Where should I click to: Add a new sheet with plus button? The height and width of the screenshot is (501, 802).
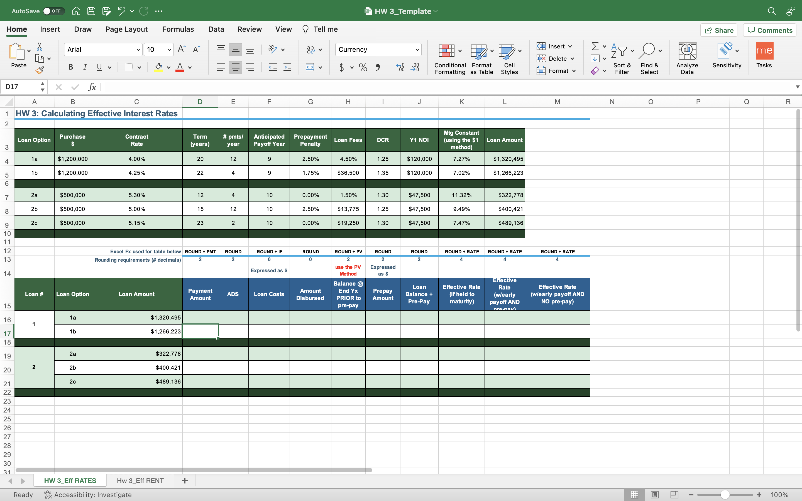(x=185, y=480)
